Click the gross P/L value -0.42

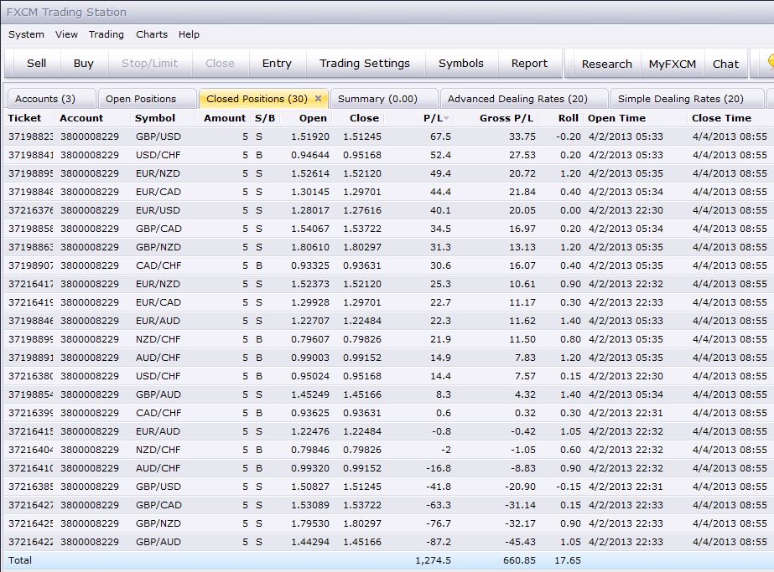point(523,431)
